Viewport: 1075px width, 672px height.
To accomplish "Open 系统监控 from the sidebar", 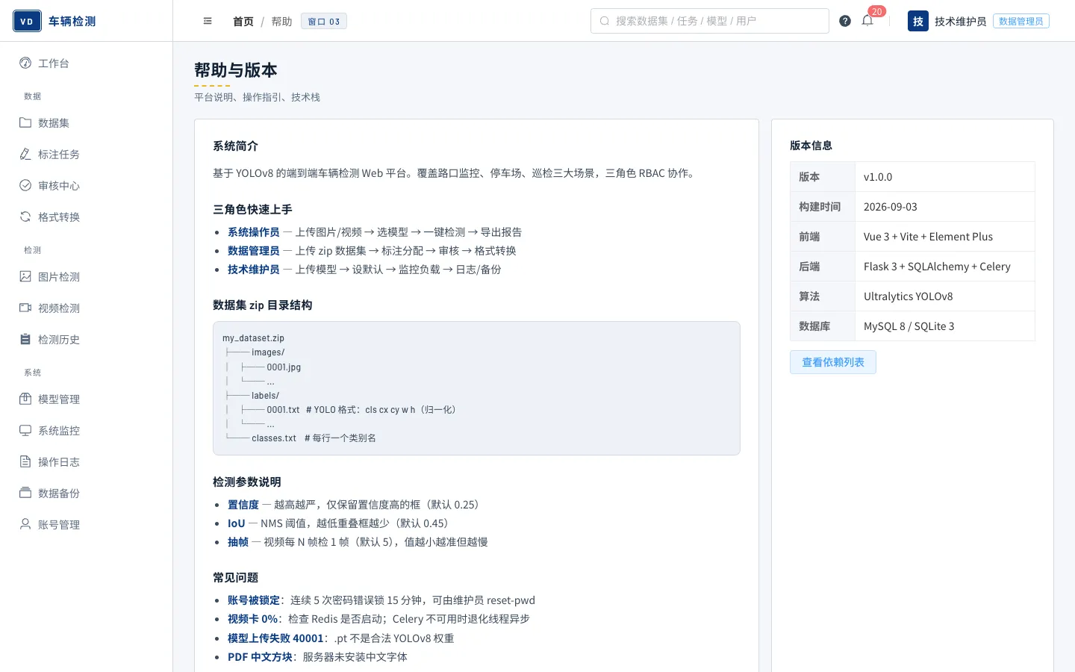I will (x=86, y=431).
